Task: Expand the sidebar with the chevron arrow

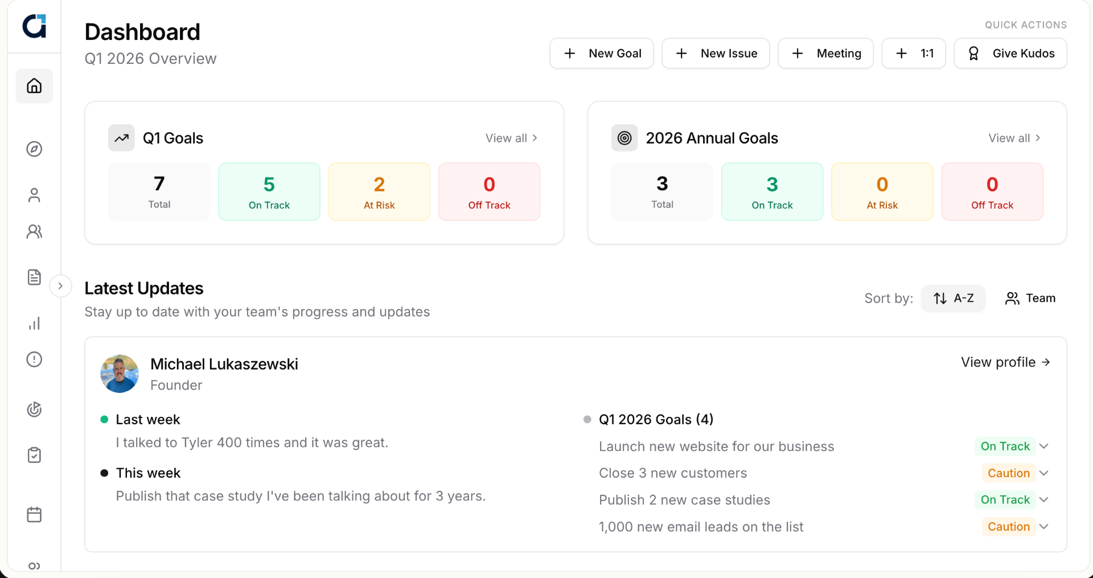Action: coord(61,285)
